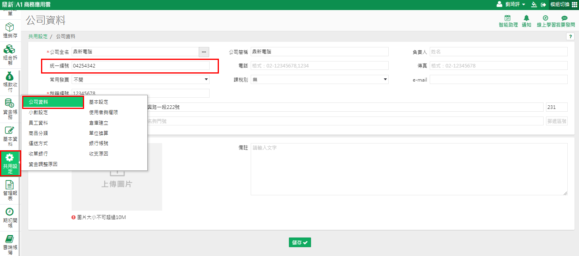
Task: Select 小數設定 in the flyout menu
Action: click(x=38, y=113)
